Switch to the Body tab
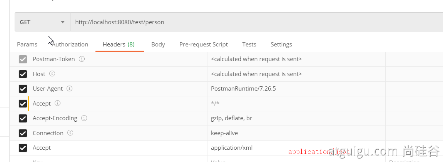Image resolution: width=443 pixels, height=162 pixels. point(158,45)
